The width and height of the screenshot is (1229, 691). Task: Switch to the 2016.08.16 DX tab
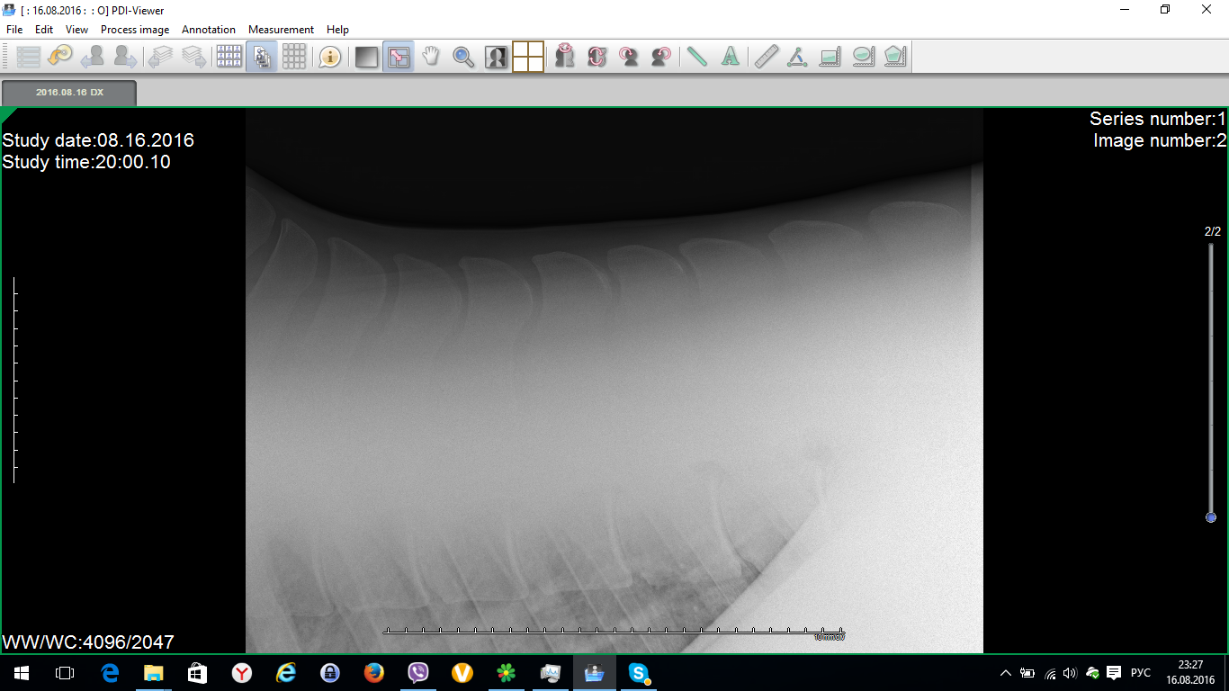pos(69,93)
